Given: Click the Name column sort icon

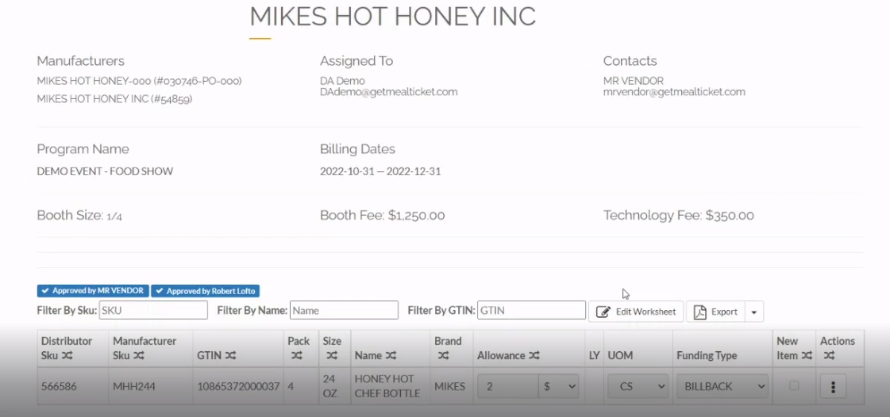Looking at the screenshot, I should [391, 356].
